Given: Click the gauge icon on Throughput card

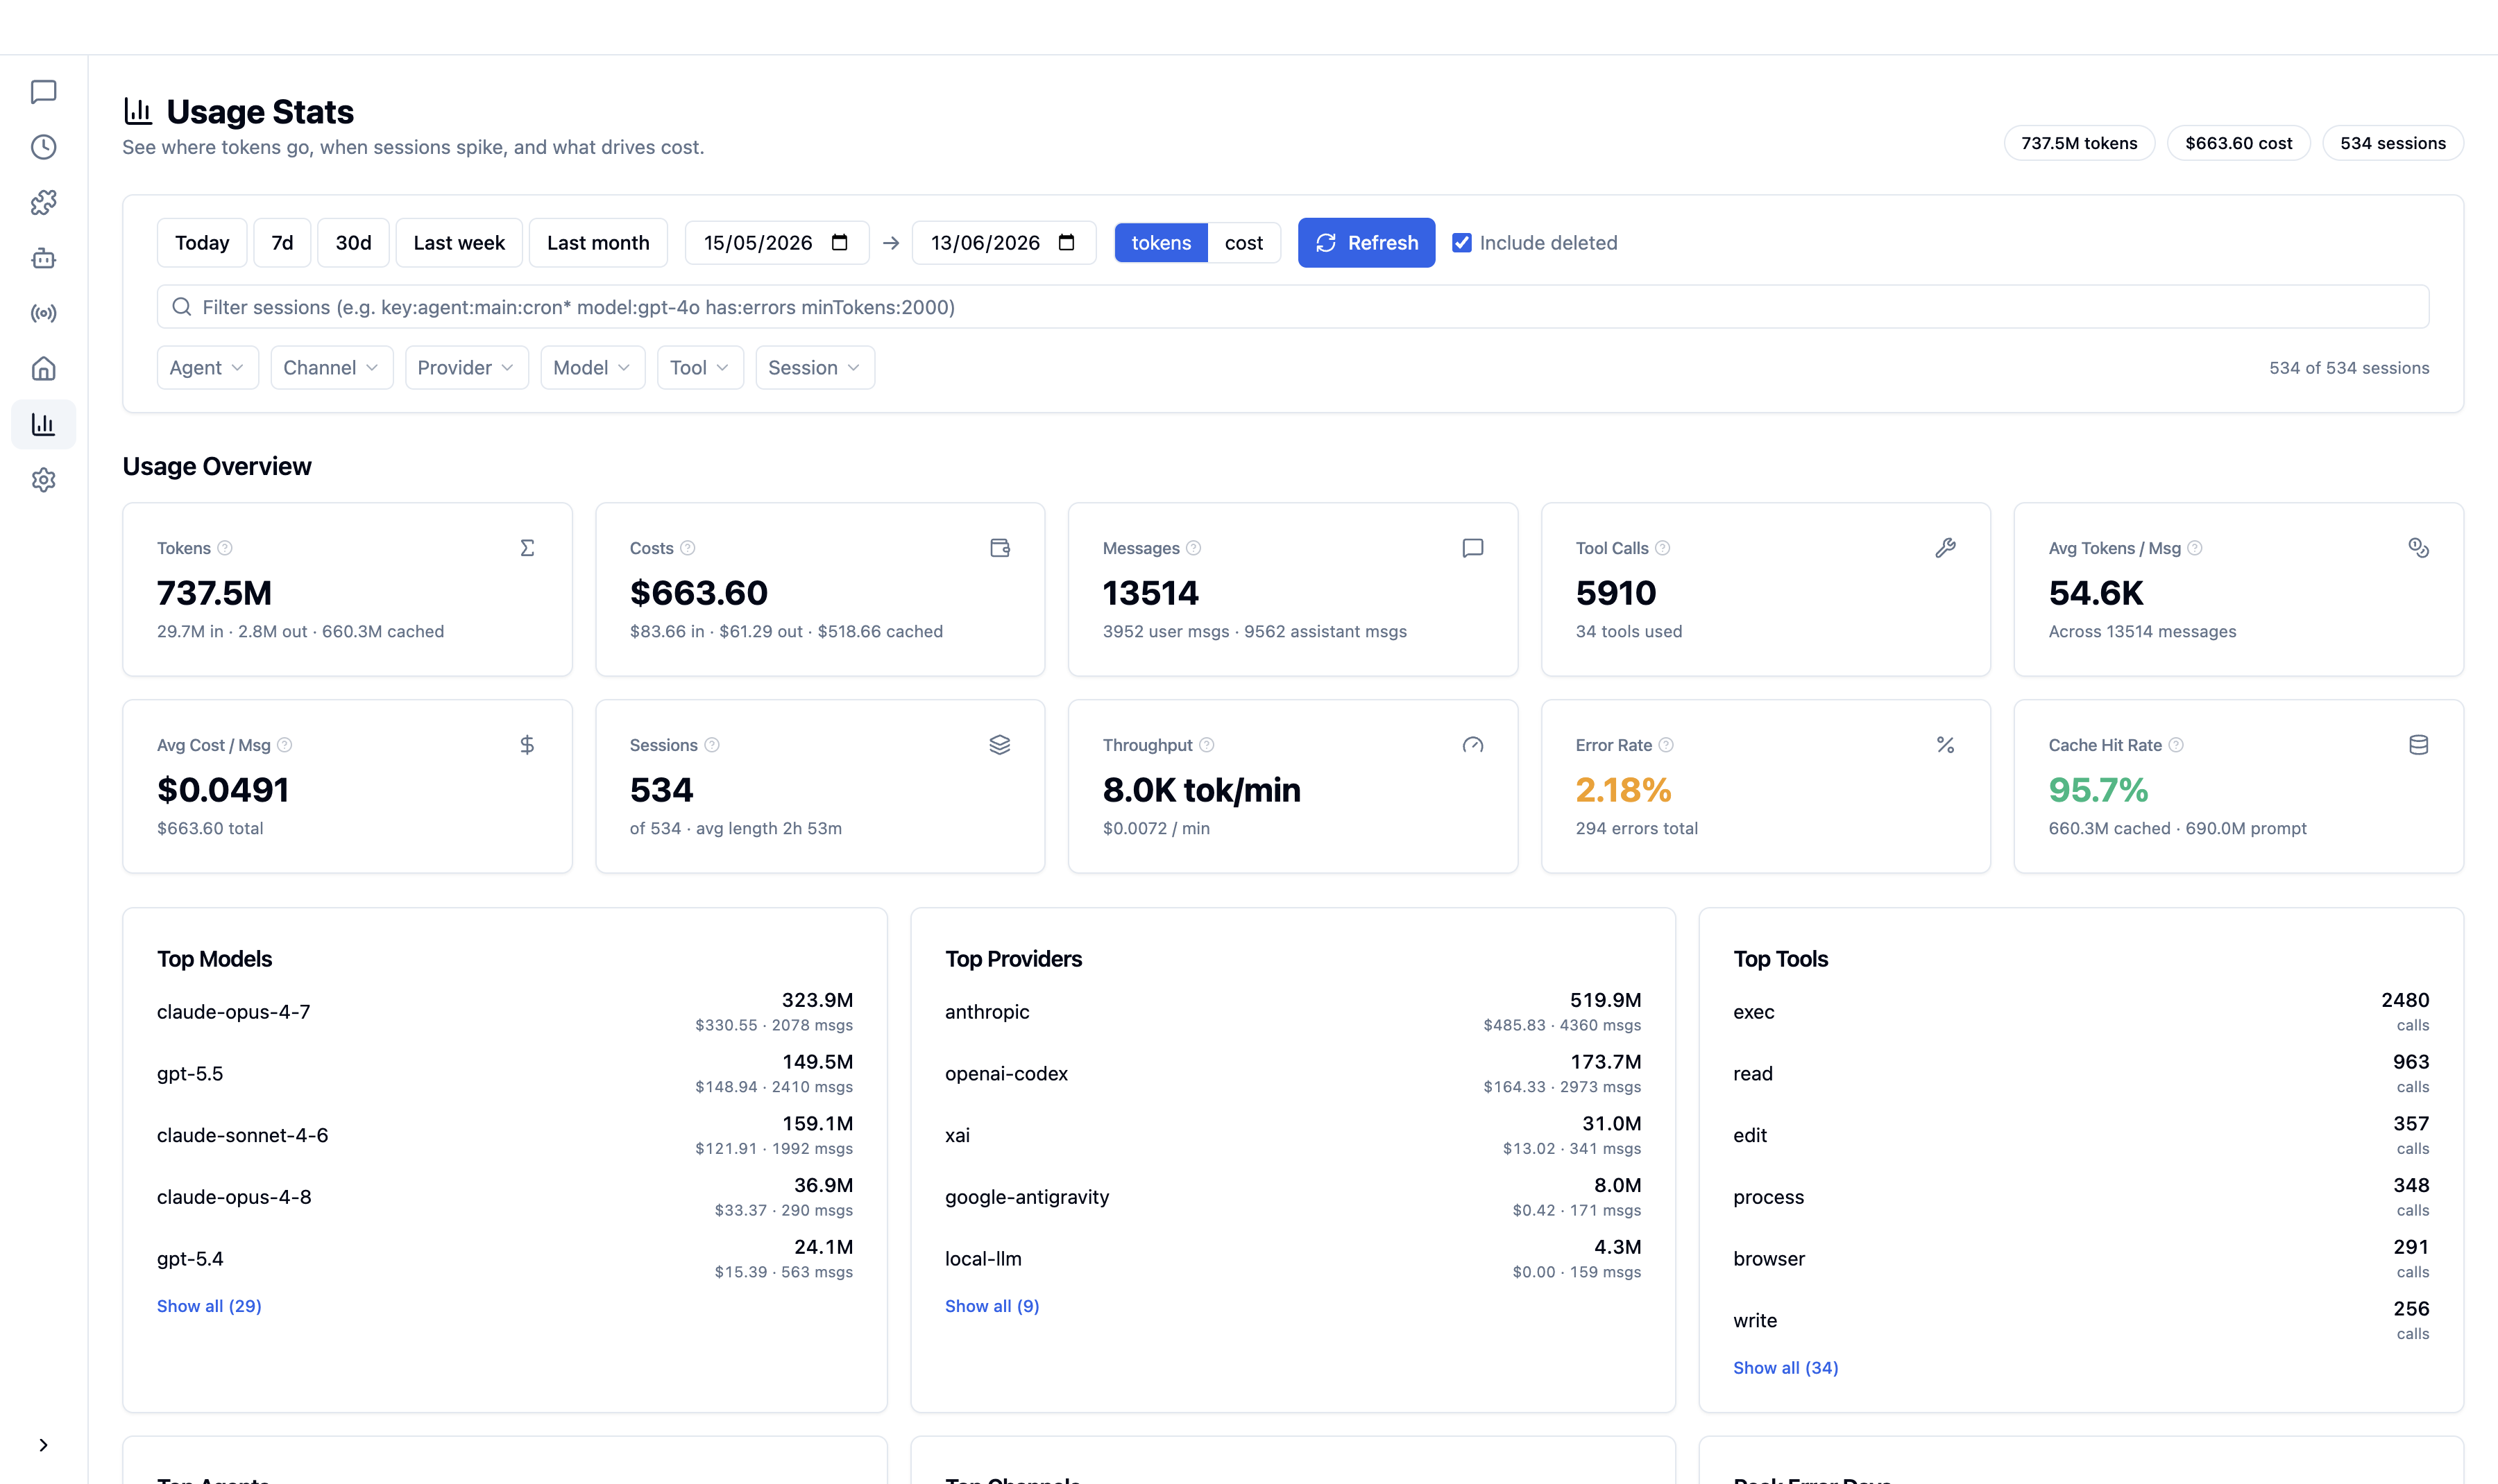Looking at the screenshot, I should coord(1472,745).
